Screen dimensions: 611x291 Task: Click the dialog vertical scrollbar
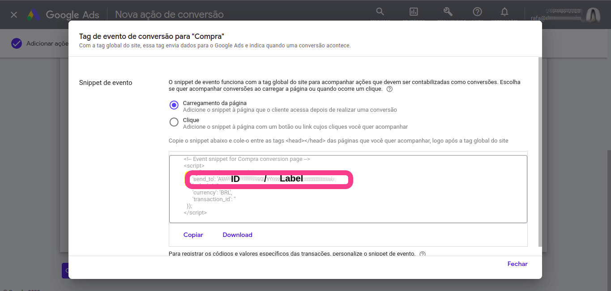[x=540, y=152]
